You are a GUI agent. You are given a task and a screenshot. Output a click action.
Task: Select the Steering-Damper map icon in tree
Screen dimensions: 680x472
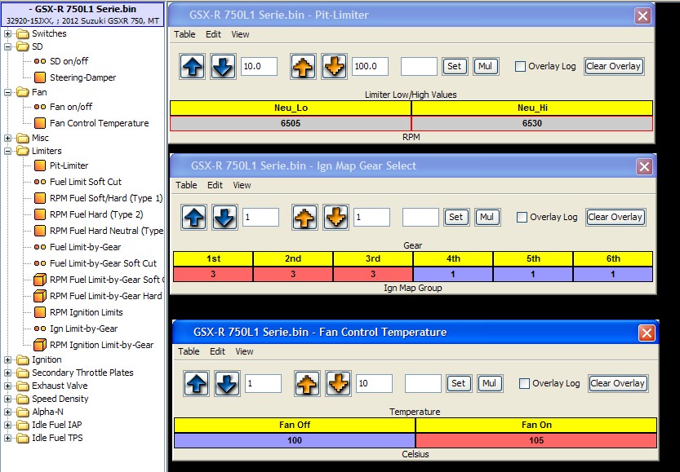pyautogui.click(x=40, y=77)
